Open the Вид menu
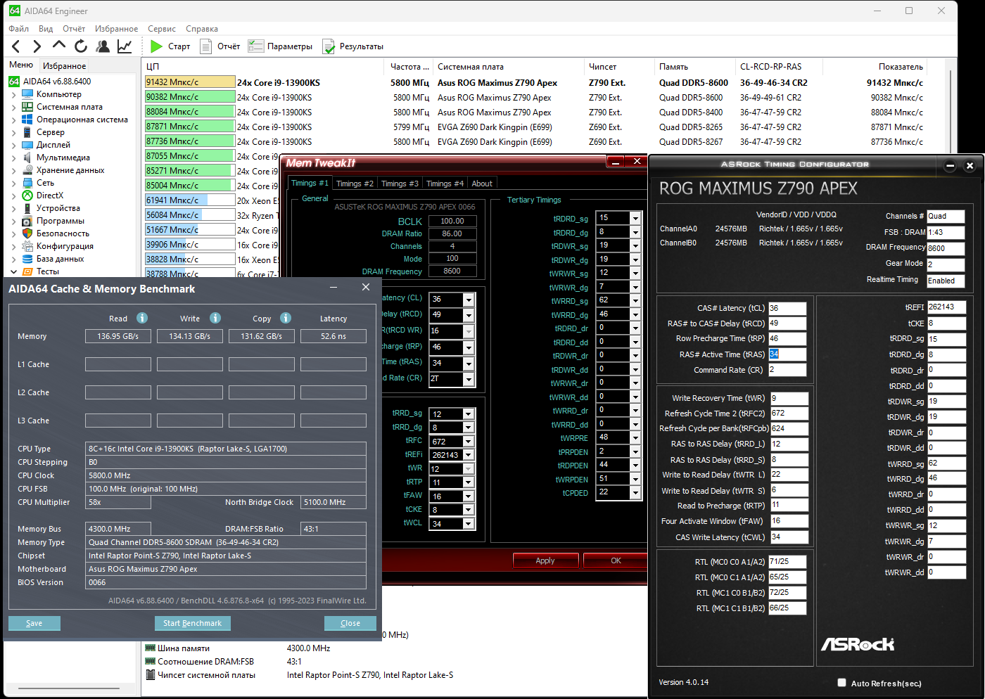 (46, 29)
